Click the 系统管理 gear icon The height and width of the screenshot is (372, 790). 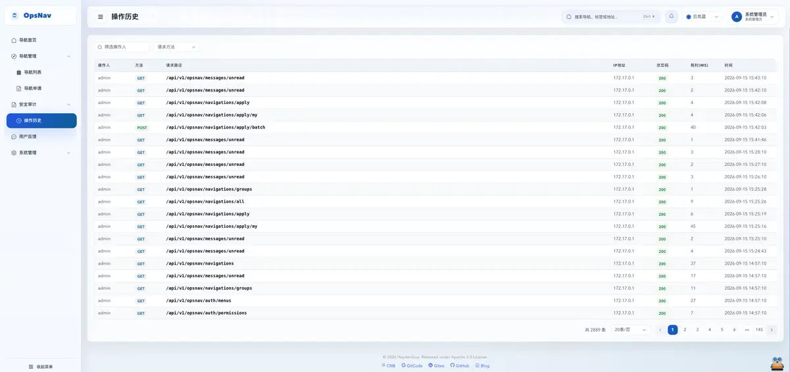pos(14,153)
